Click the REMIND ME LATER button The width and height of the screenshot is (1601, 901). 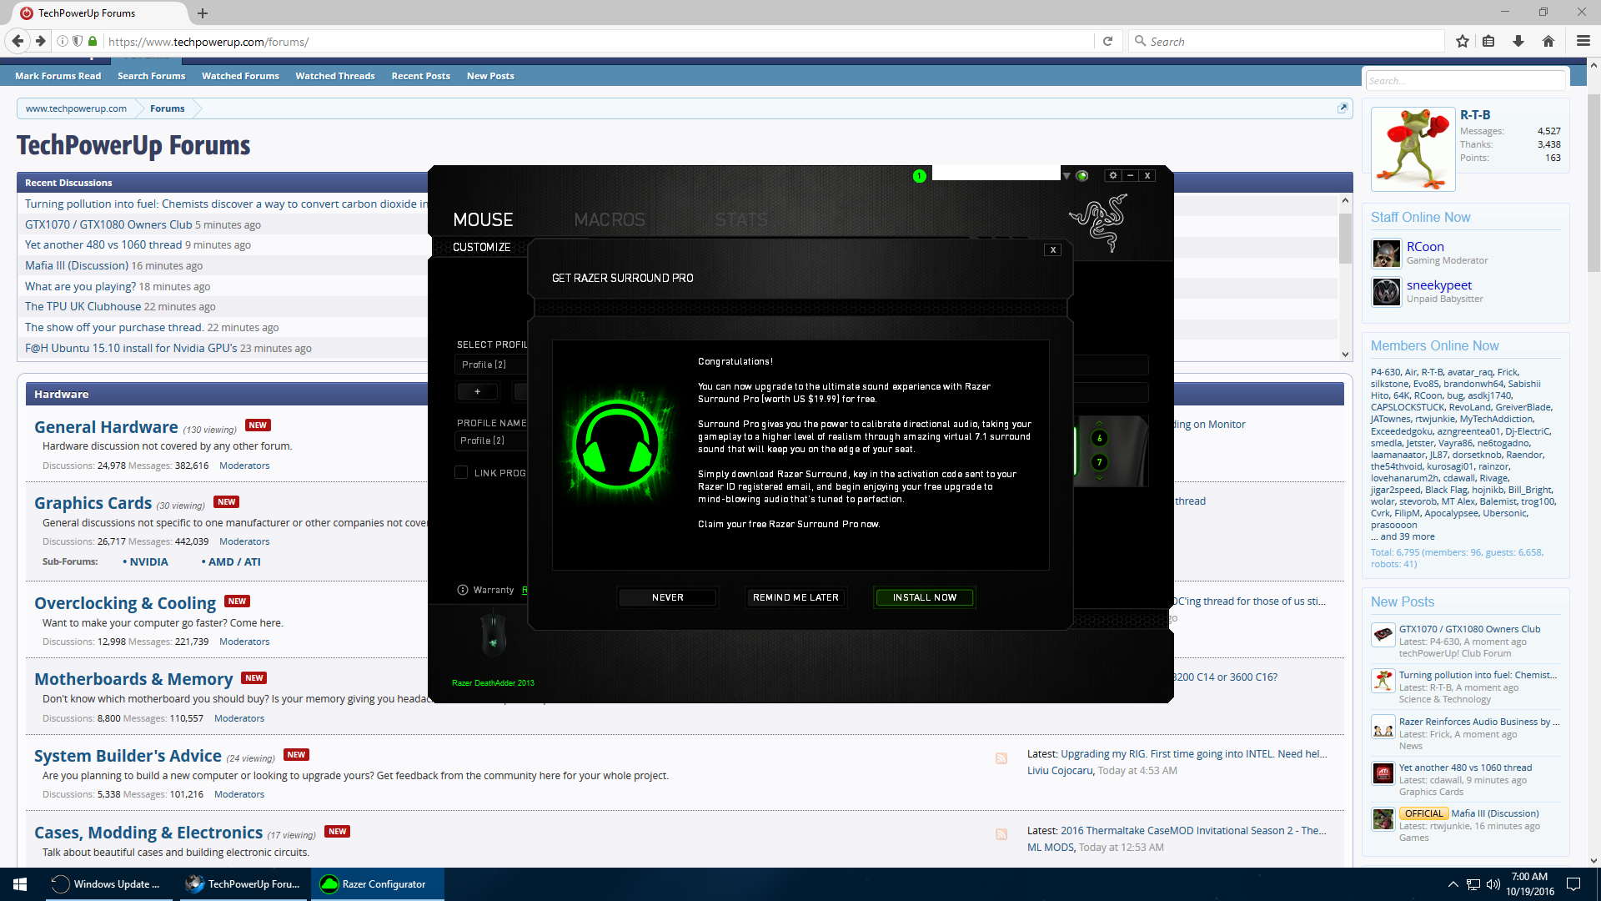[x=795, y=597]
